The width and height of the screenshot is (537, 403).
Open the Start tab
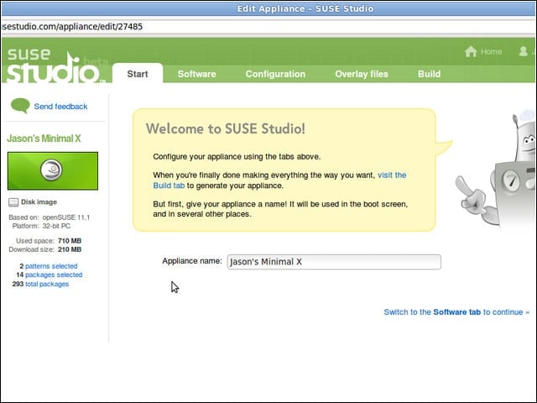[x=138, y=74]
